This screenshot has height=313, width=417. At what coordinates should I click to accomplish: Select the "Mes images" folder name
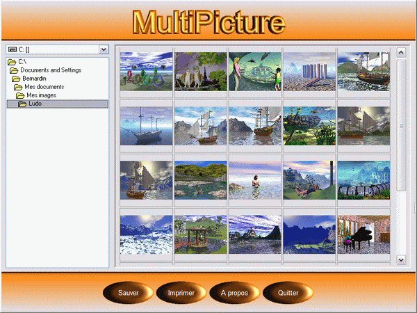[x=41, y=95]
